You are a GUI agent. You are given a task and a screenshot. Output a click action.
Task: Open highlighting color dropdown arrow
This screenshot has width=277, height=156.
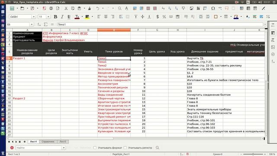click(x=92, y=17)
